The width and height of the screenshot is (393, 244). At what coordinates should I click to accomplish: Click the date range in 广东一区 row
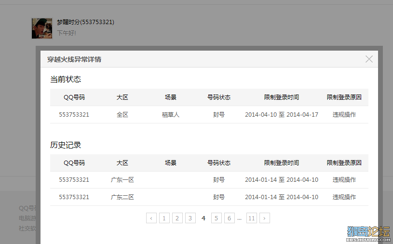tap(282, 180)
